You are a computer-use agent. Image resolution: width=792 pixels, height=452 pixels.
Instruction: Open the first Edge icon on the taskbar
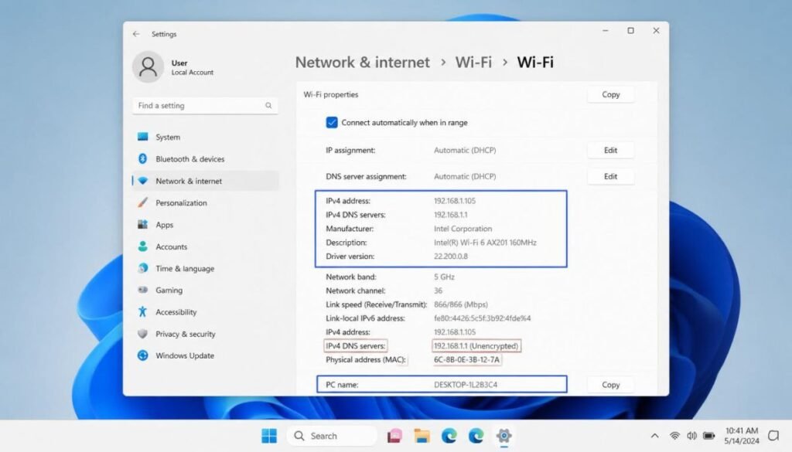click(449, 435)
